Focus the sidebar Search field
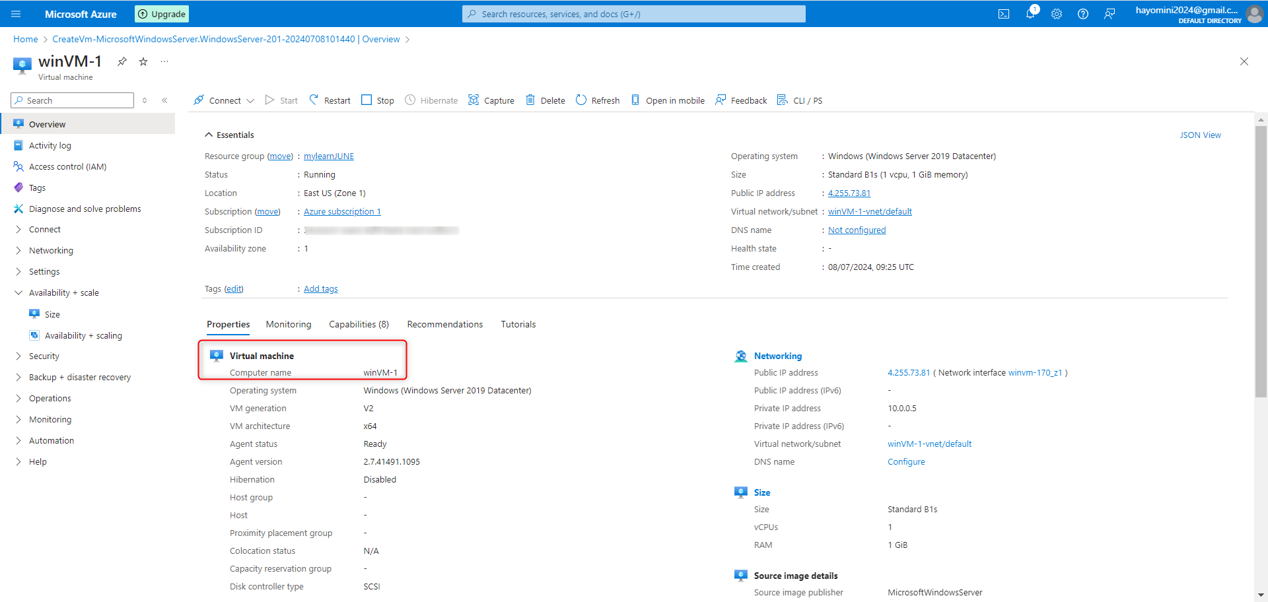The height and width of the screenshot is (602, 1268). point(73,100)
